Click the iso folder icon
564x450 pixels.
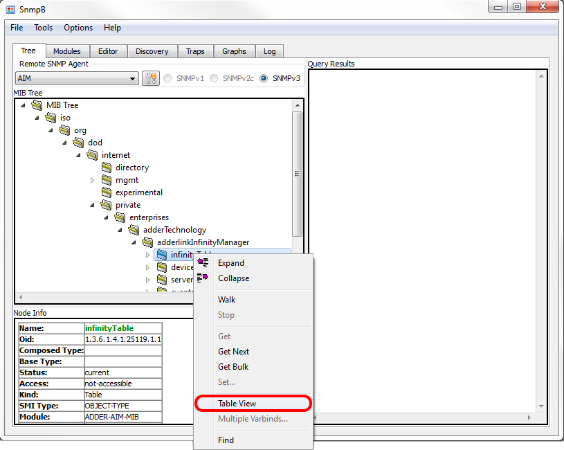coord(51,118)
